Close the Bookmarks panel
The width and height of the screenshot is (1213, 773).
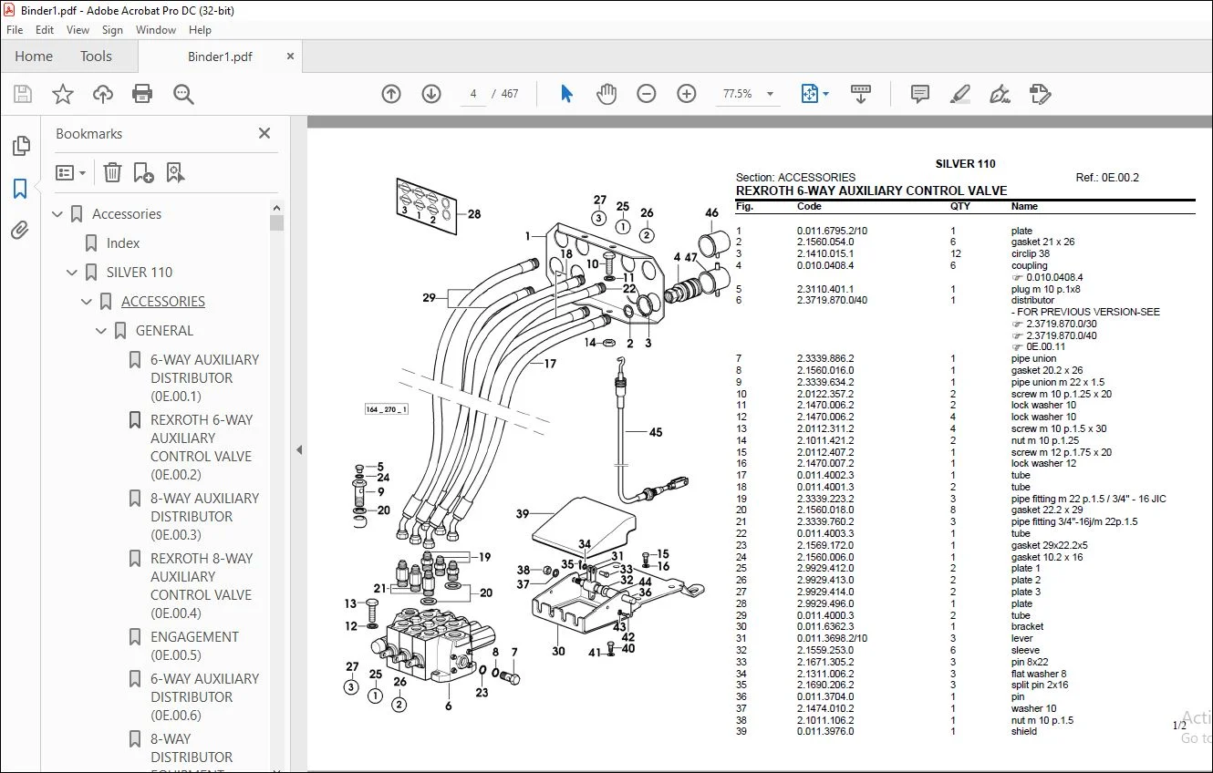(264, 133)
